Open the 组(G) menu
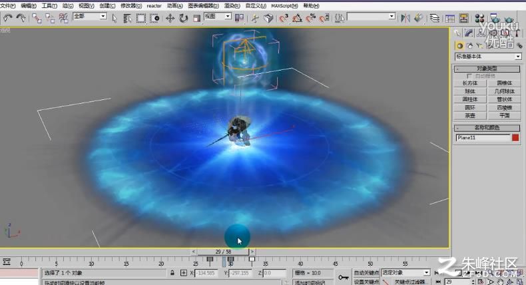526x285 pixels. (x=68, y=6)
